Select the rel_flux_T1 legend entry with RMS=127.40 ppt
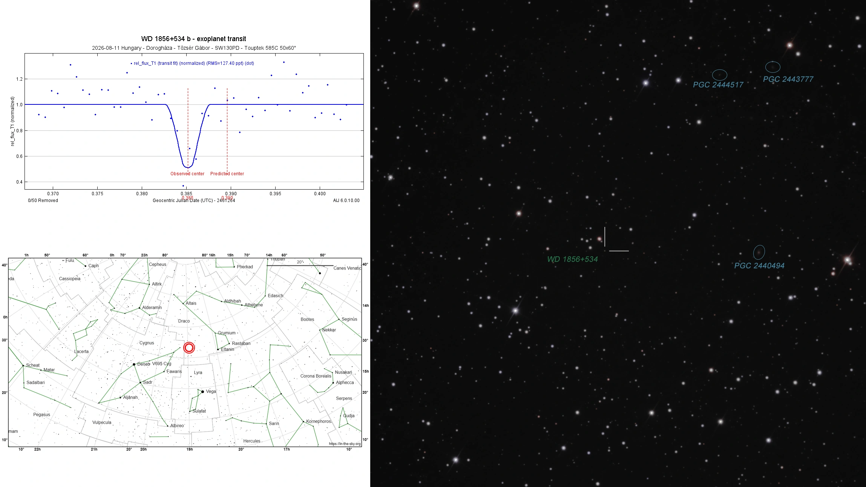 194,63
